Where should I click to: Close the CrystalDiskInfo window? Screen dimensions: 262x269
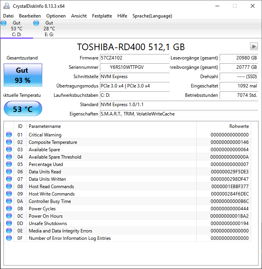click(x=253, y=6)
